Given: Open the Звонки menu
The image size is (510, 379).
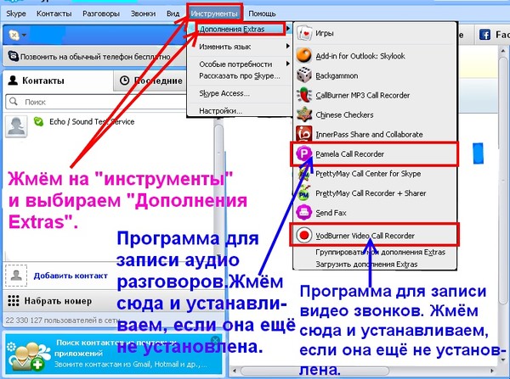Looking at the screenshot, I should pyautogui.click(x=143, y=14).
